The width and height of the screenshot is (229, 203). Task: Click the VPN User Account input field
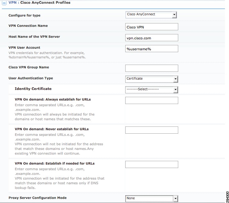(152, 49)
